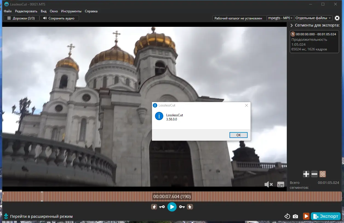The width and height of the screenshot is (344, 223).
Task: Collapse the "Сегменты для экспорта" panel
Action: 292,25
